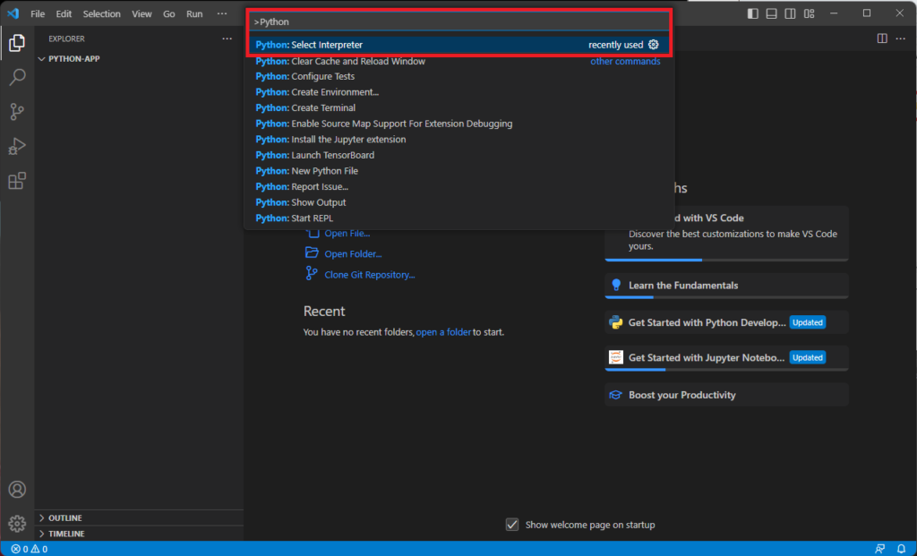Open the Selection menu
917x556 pixels.
pyautogui.click(x=102, y=13)
